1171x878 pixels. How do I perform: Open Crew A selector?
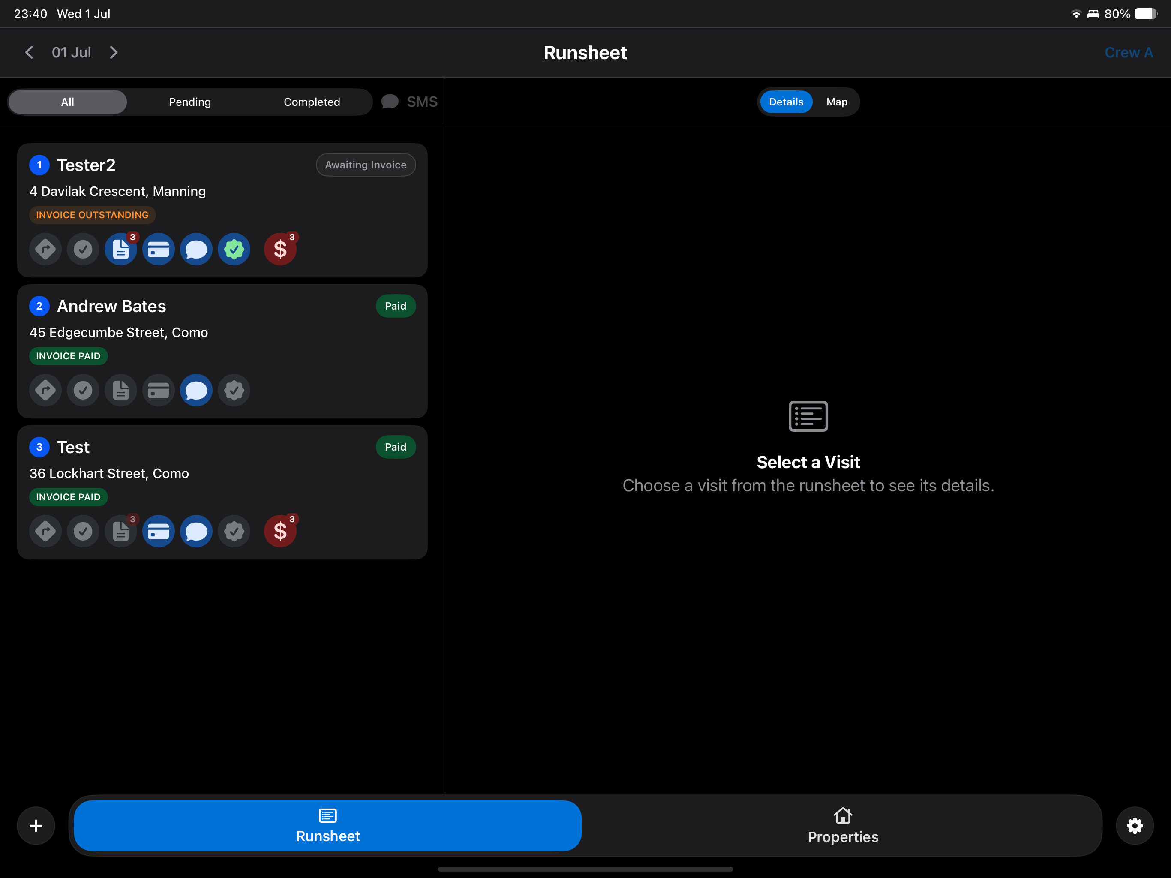click(x=1129, y=52)
